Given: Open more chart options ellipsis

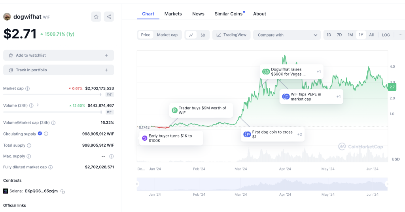Looking at the screenshot, I should point(400,35).
